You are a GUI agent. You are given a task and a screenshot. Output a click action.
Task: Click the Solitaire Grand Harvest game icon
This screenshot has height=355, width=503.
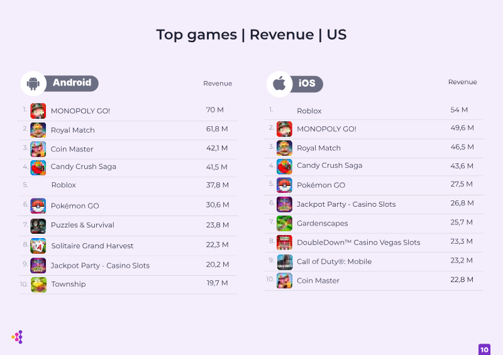click(38, 246)
